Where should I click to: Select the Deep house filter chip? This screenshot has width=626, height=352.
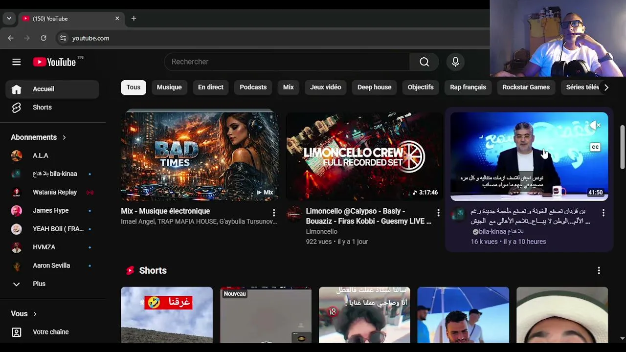[x=375, y=87]
